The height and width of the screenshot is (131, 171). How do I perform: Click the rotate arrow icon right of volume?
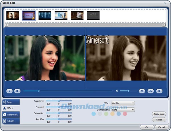[x=142, y=91]
